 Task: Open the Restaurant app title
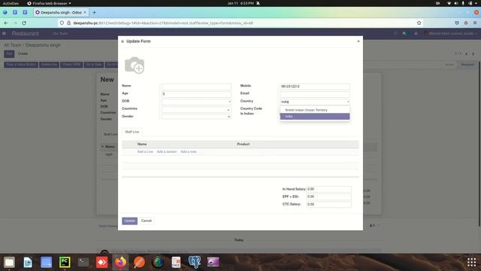tap(26, 33)
